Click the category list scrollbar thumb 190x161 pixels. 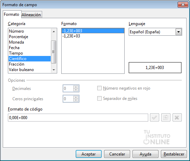(53, 52)
